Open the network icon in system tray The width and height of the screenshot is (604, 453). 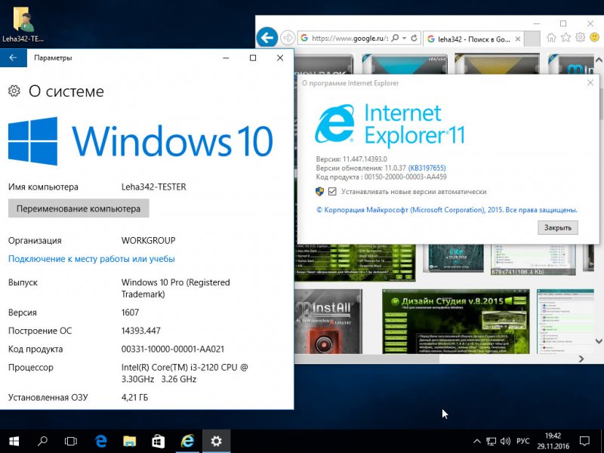tap(491, 442)
